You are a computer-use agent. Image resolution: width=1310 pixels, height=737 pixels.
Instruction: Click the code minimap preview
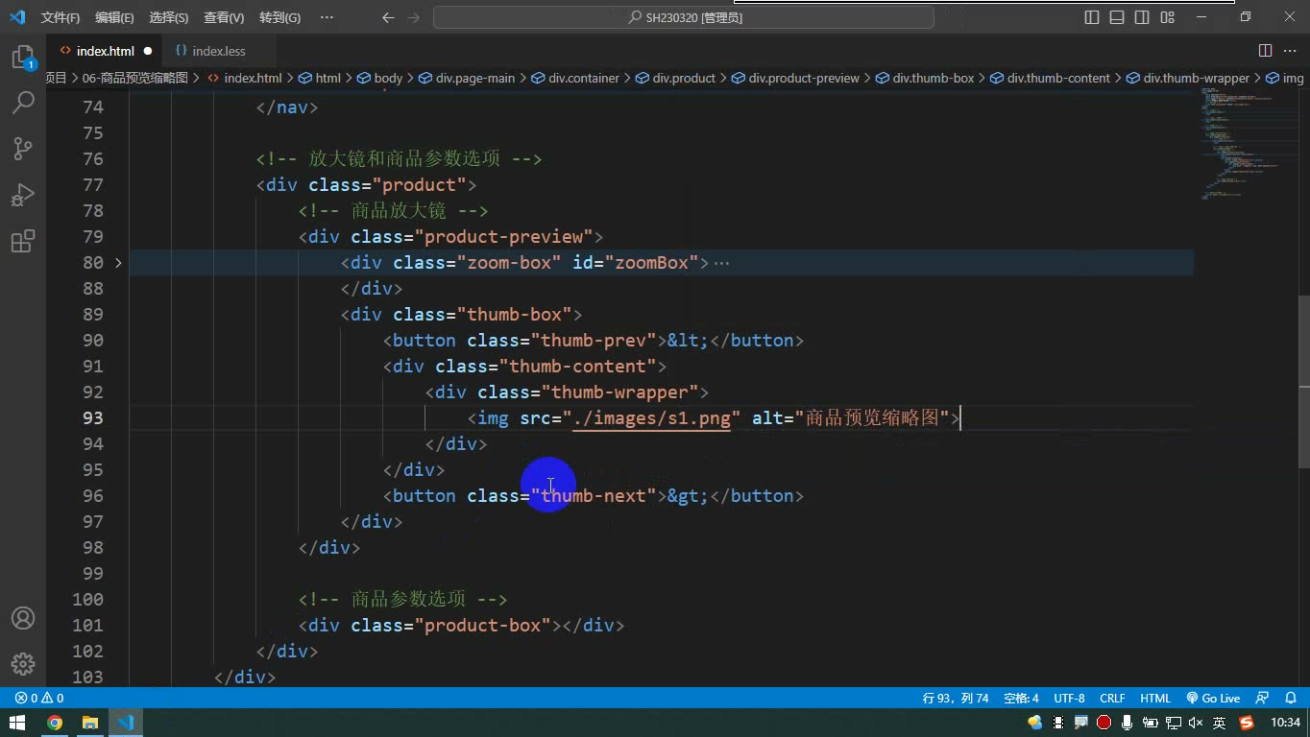click(1244, 144)
